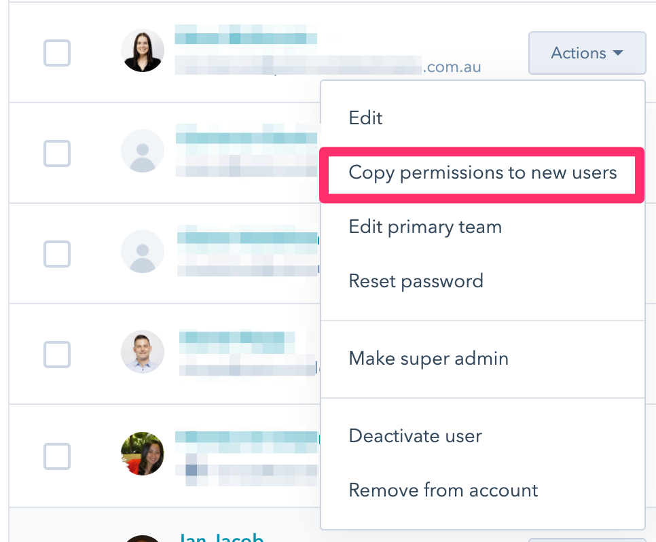Click the dark-haired woman's profile photo
The image size is (656, 542).
143,50
